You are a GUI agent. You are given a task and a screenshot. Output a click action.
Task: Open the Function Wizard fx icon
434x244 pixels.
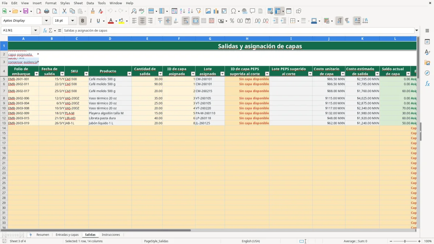pos(45,31)
